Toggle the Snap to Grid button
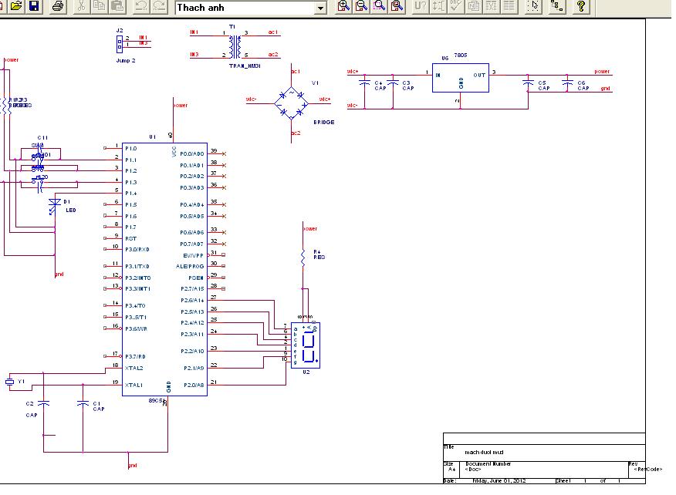The height and width of the screenshot is (495, 676). [532, 6]
